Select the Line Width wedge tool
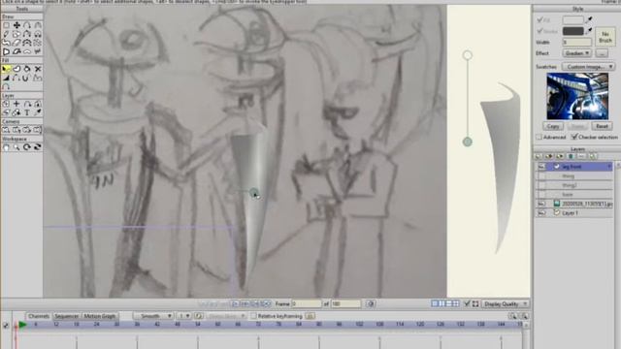621x349 pixels. click(6, 78)
